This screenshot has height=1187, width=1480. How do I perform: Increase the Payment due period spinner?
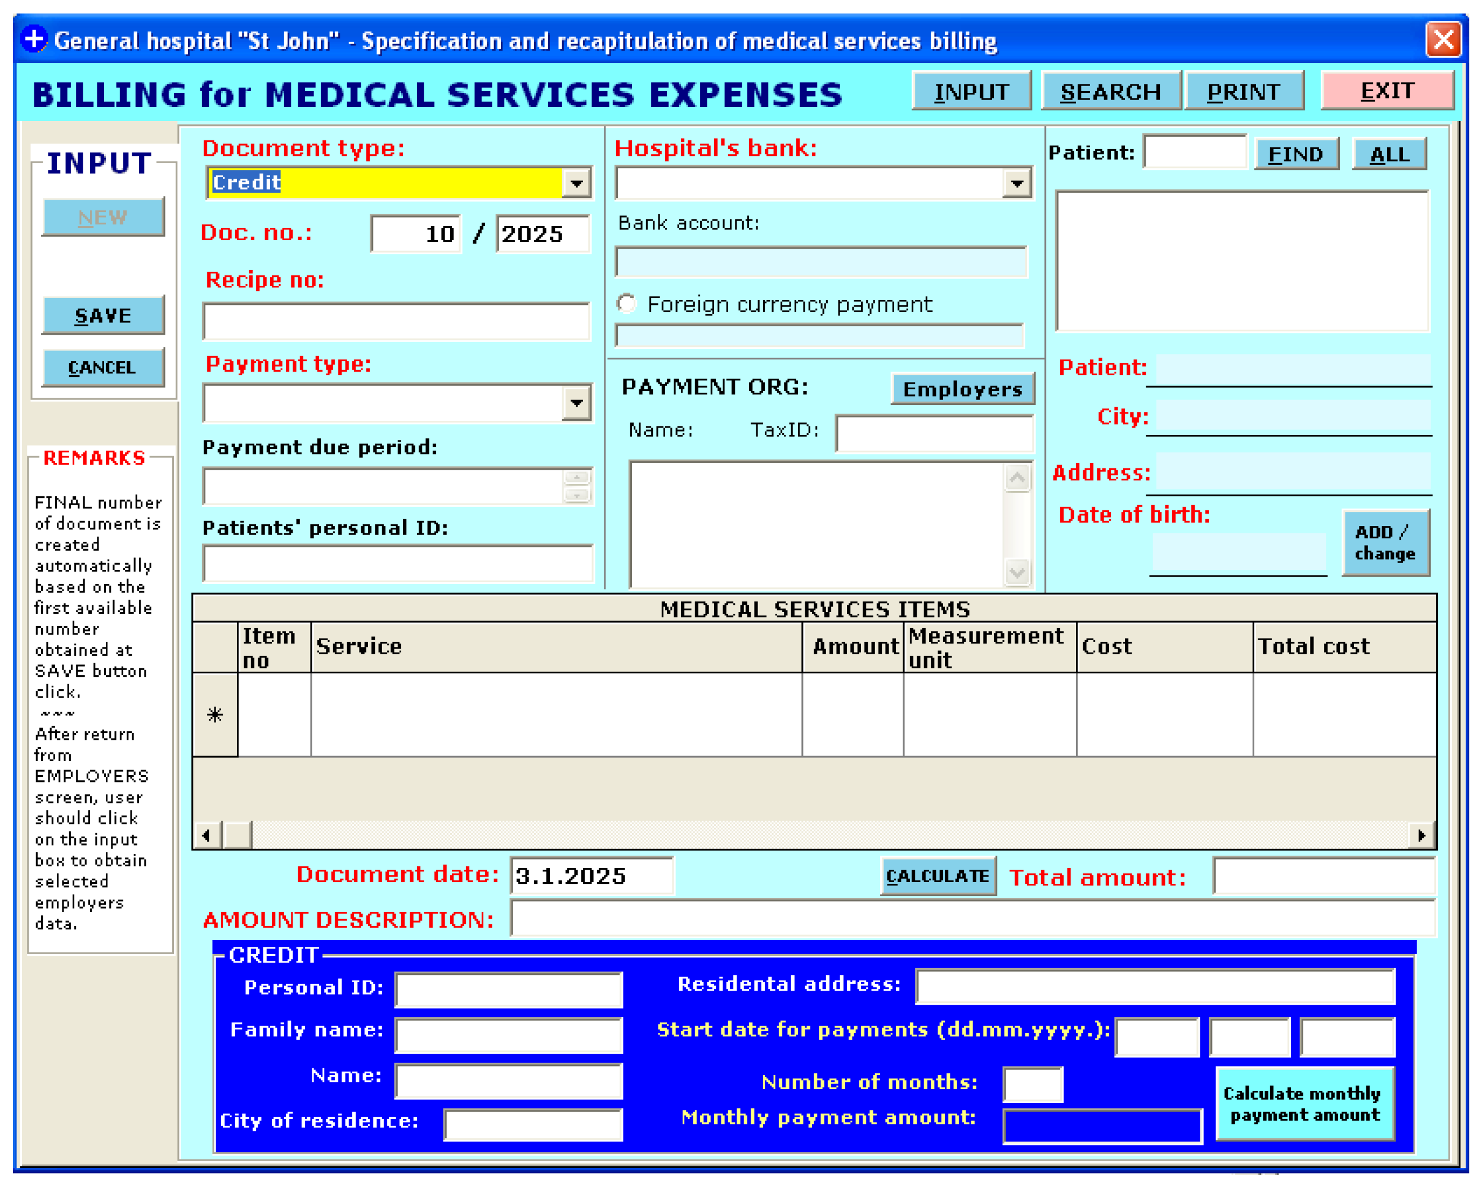pyautogui.click(x=577, y=478)
